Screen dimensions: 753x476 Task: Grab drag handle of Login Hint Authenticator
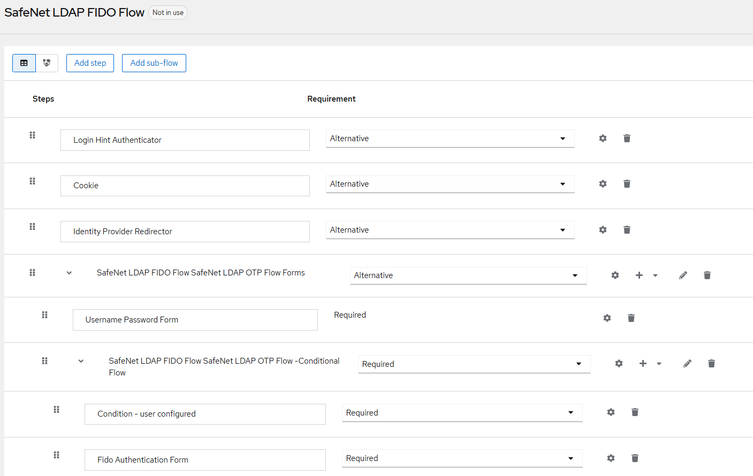(x=32, y=135)
